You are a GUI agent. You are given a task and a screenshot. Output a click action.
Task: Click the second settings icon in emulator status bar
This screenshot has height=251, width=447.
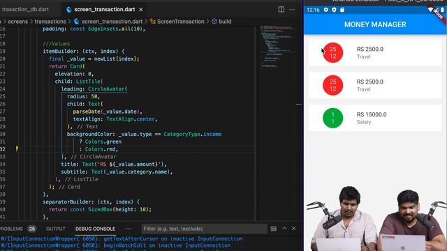pyautogui.click(x=334, y=10)
